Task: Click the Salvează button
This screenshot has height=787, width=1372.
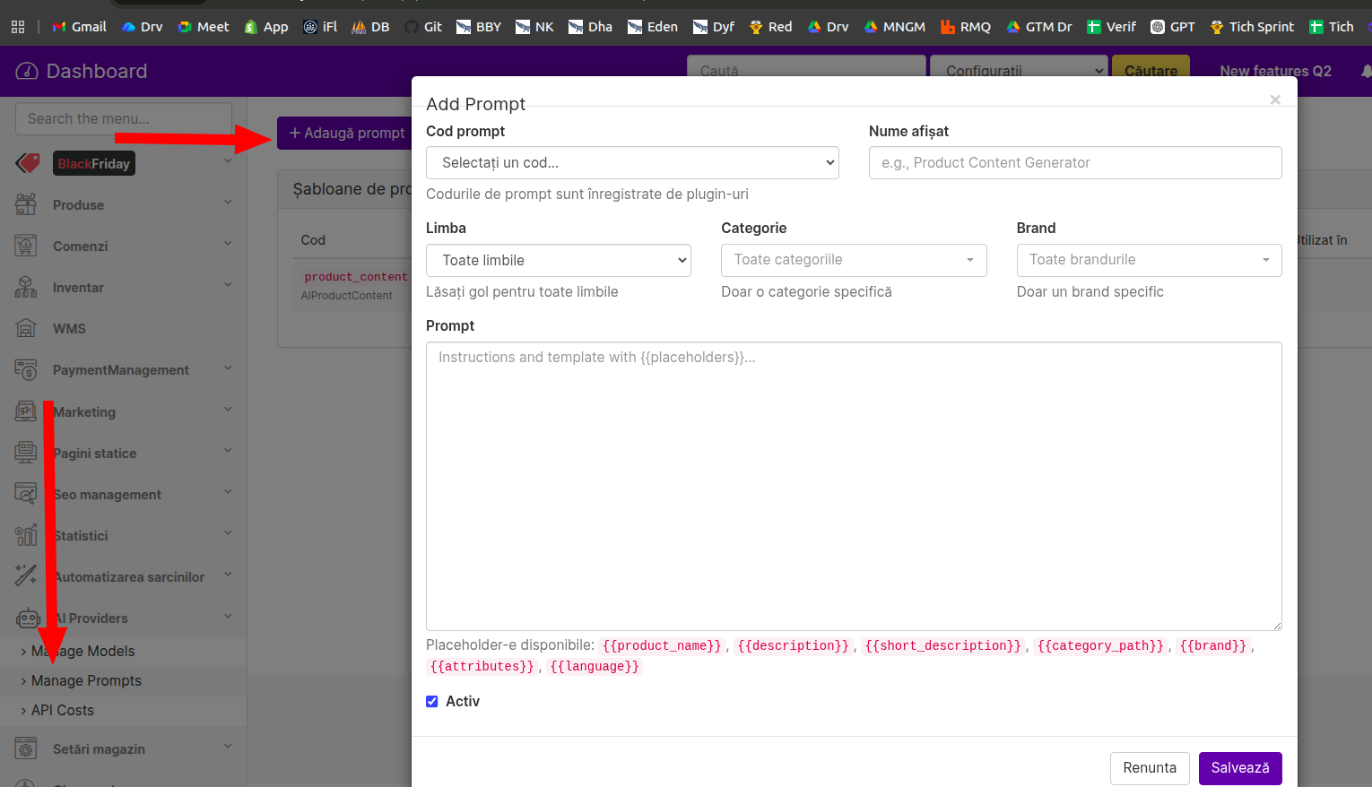Action: [1239, 768]
